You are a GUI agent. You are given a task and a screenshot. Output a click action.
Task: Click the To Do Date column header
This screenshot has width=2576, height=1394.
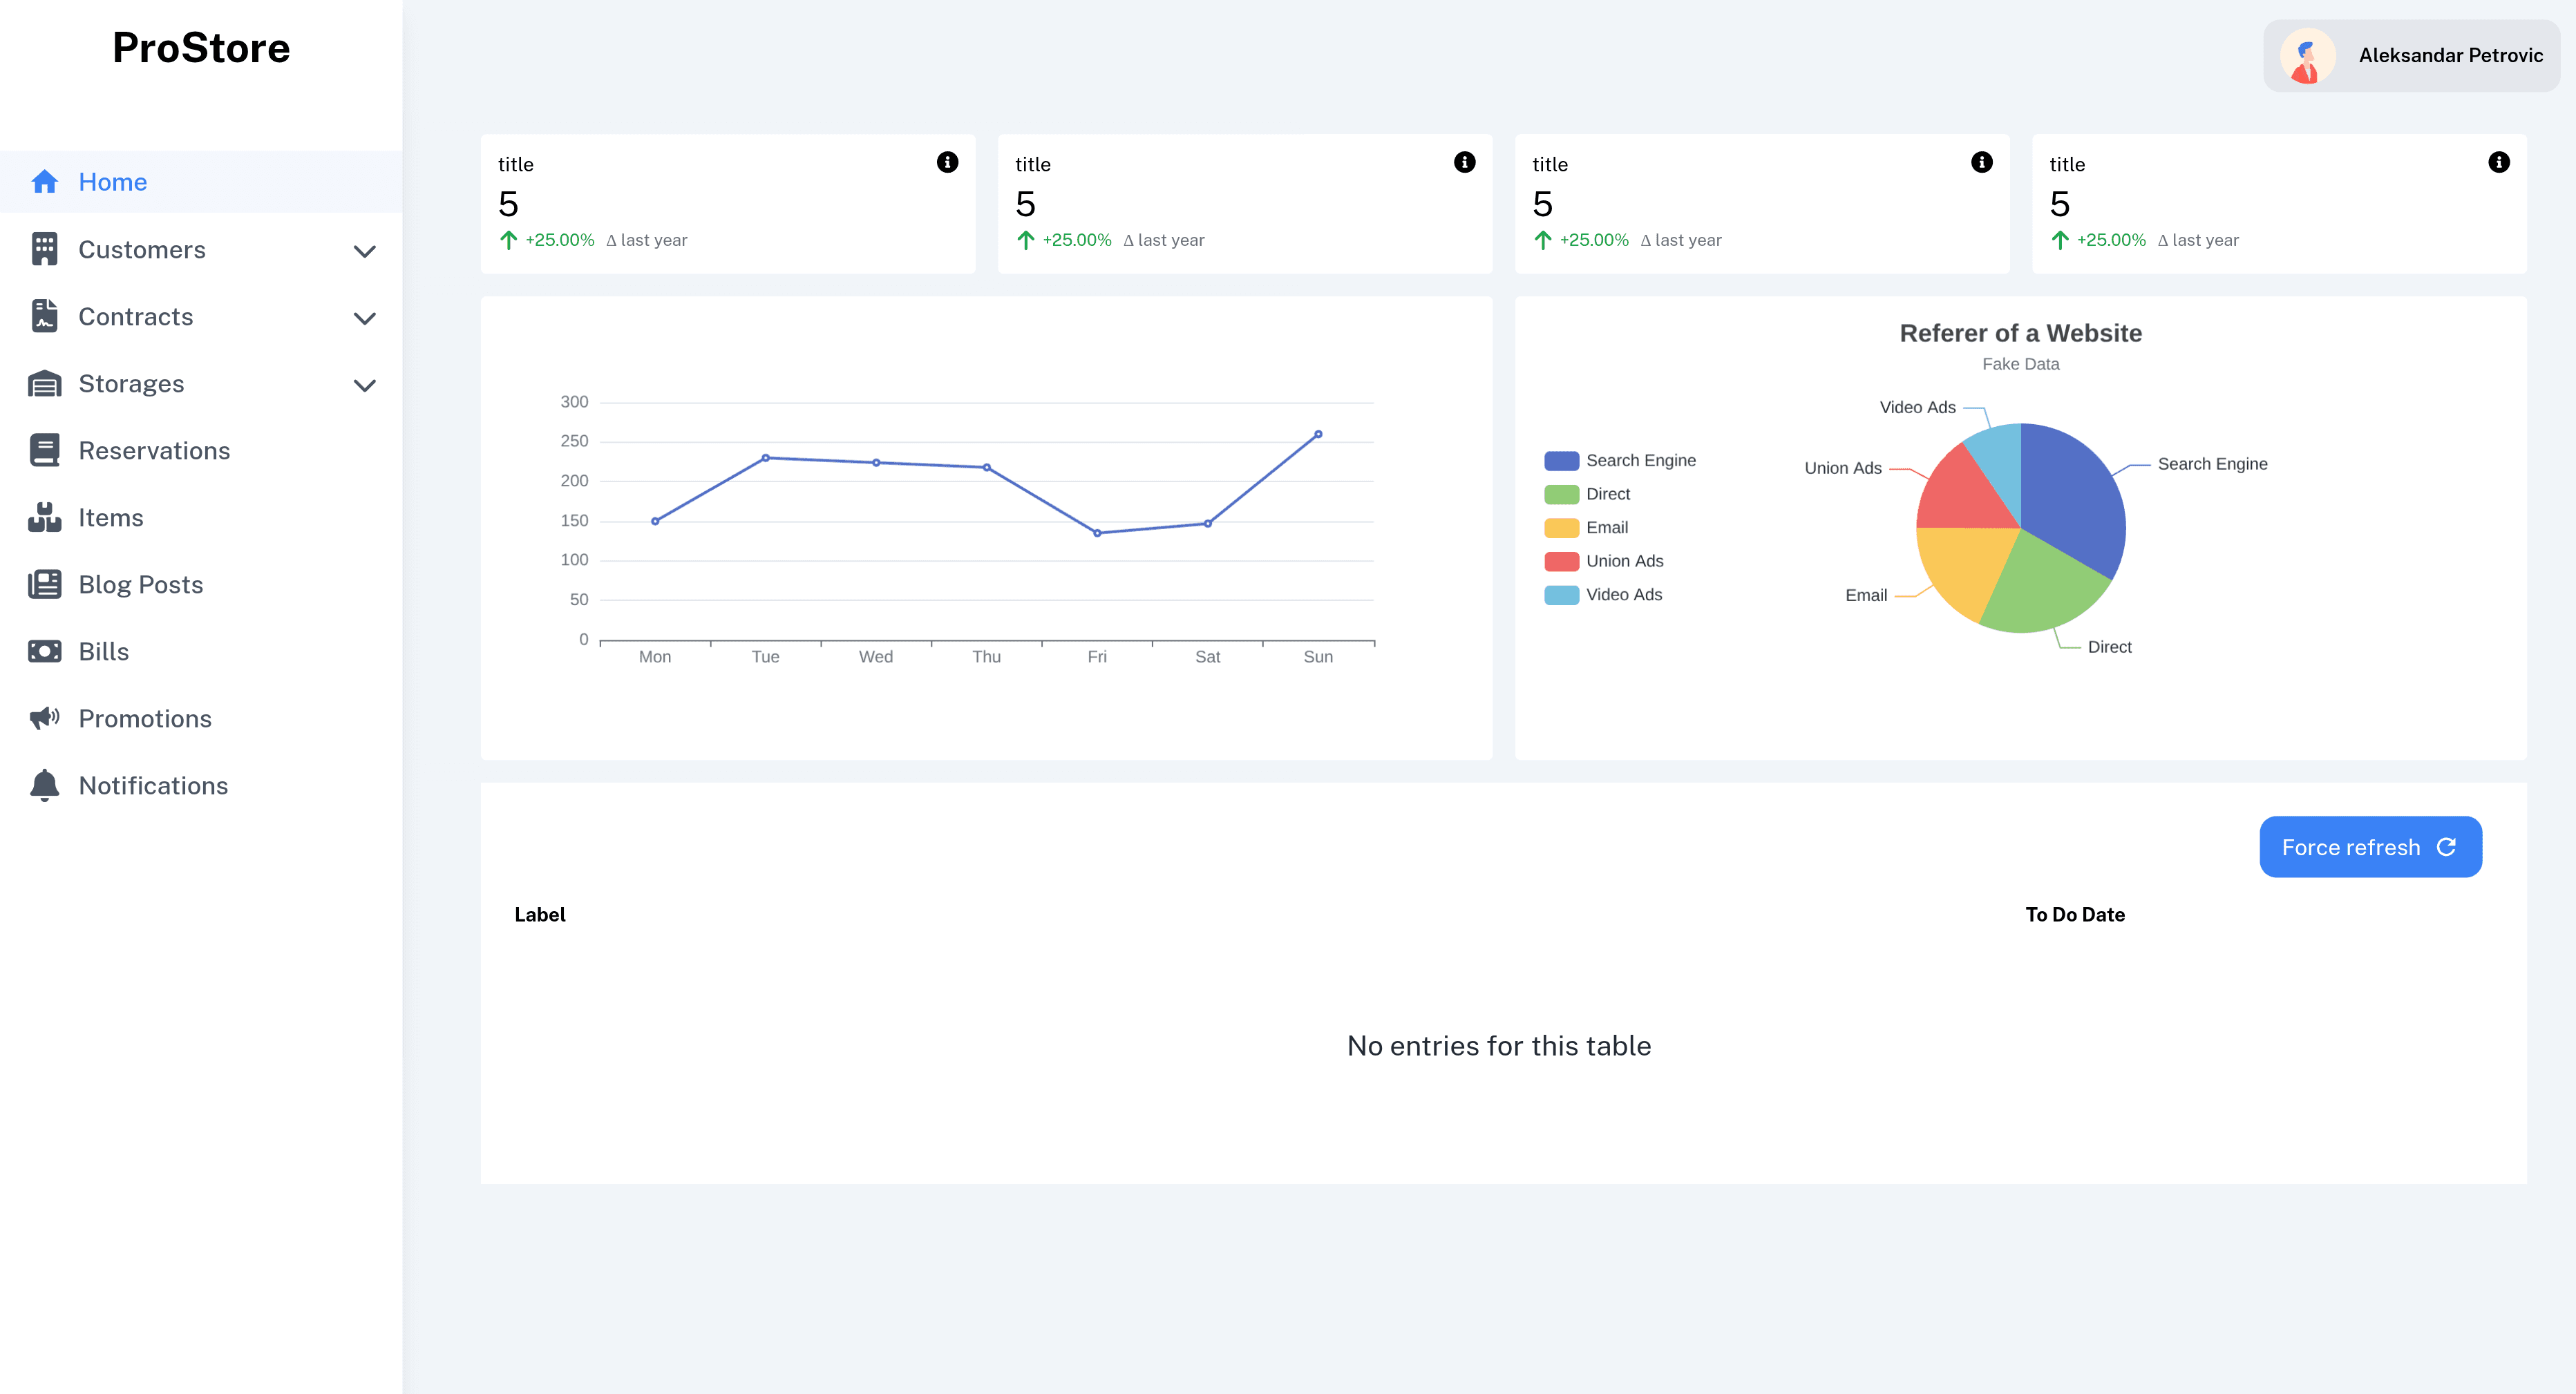(2074, 914)
